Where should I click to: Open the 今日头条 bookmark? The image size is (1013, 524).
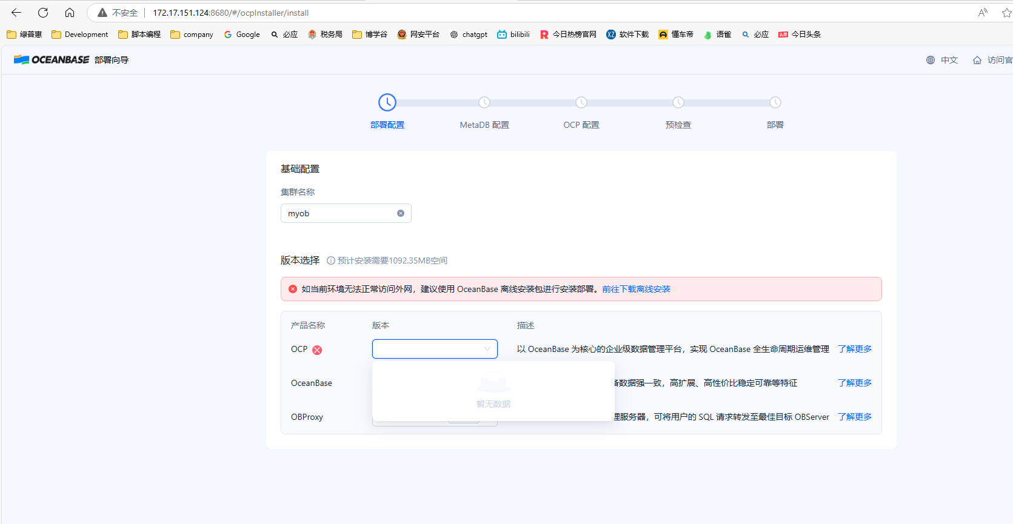pos(800,35)
